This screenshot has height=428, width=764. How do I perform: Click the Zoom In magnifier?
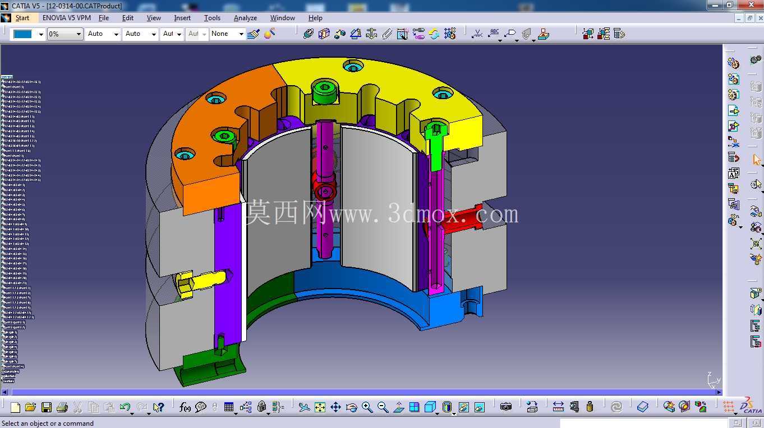(367, 407)
